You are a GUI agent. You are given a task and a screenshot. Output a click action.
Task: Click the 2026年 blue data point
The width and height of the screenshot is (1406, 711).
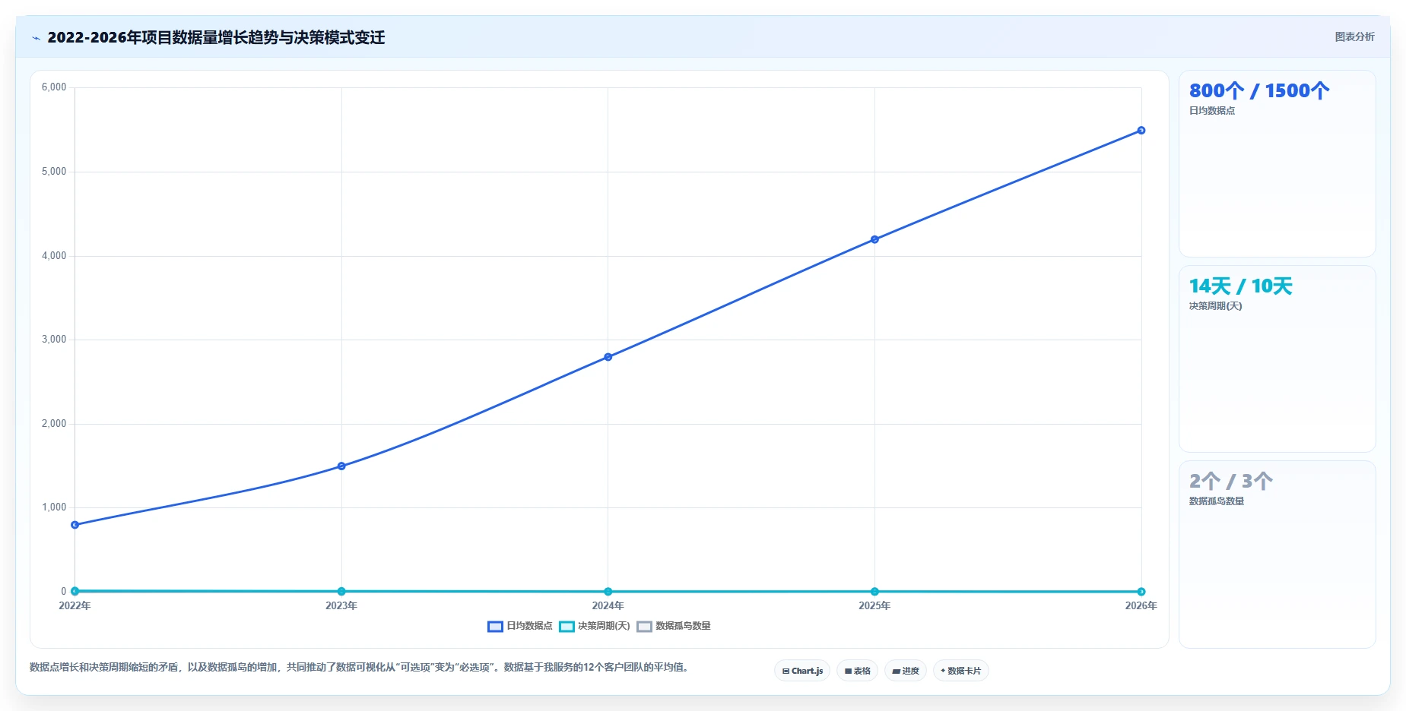pos(1141,131)
